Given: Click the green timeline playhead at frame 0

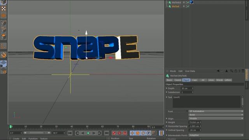Looking at the screenshot, I should tap(11, 126).
